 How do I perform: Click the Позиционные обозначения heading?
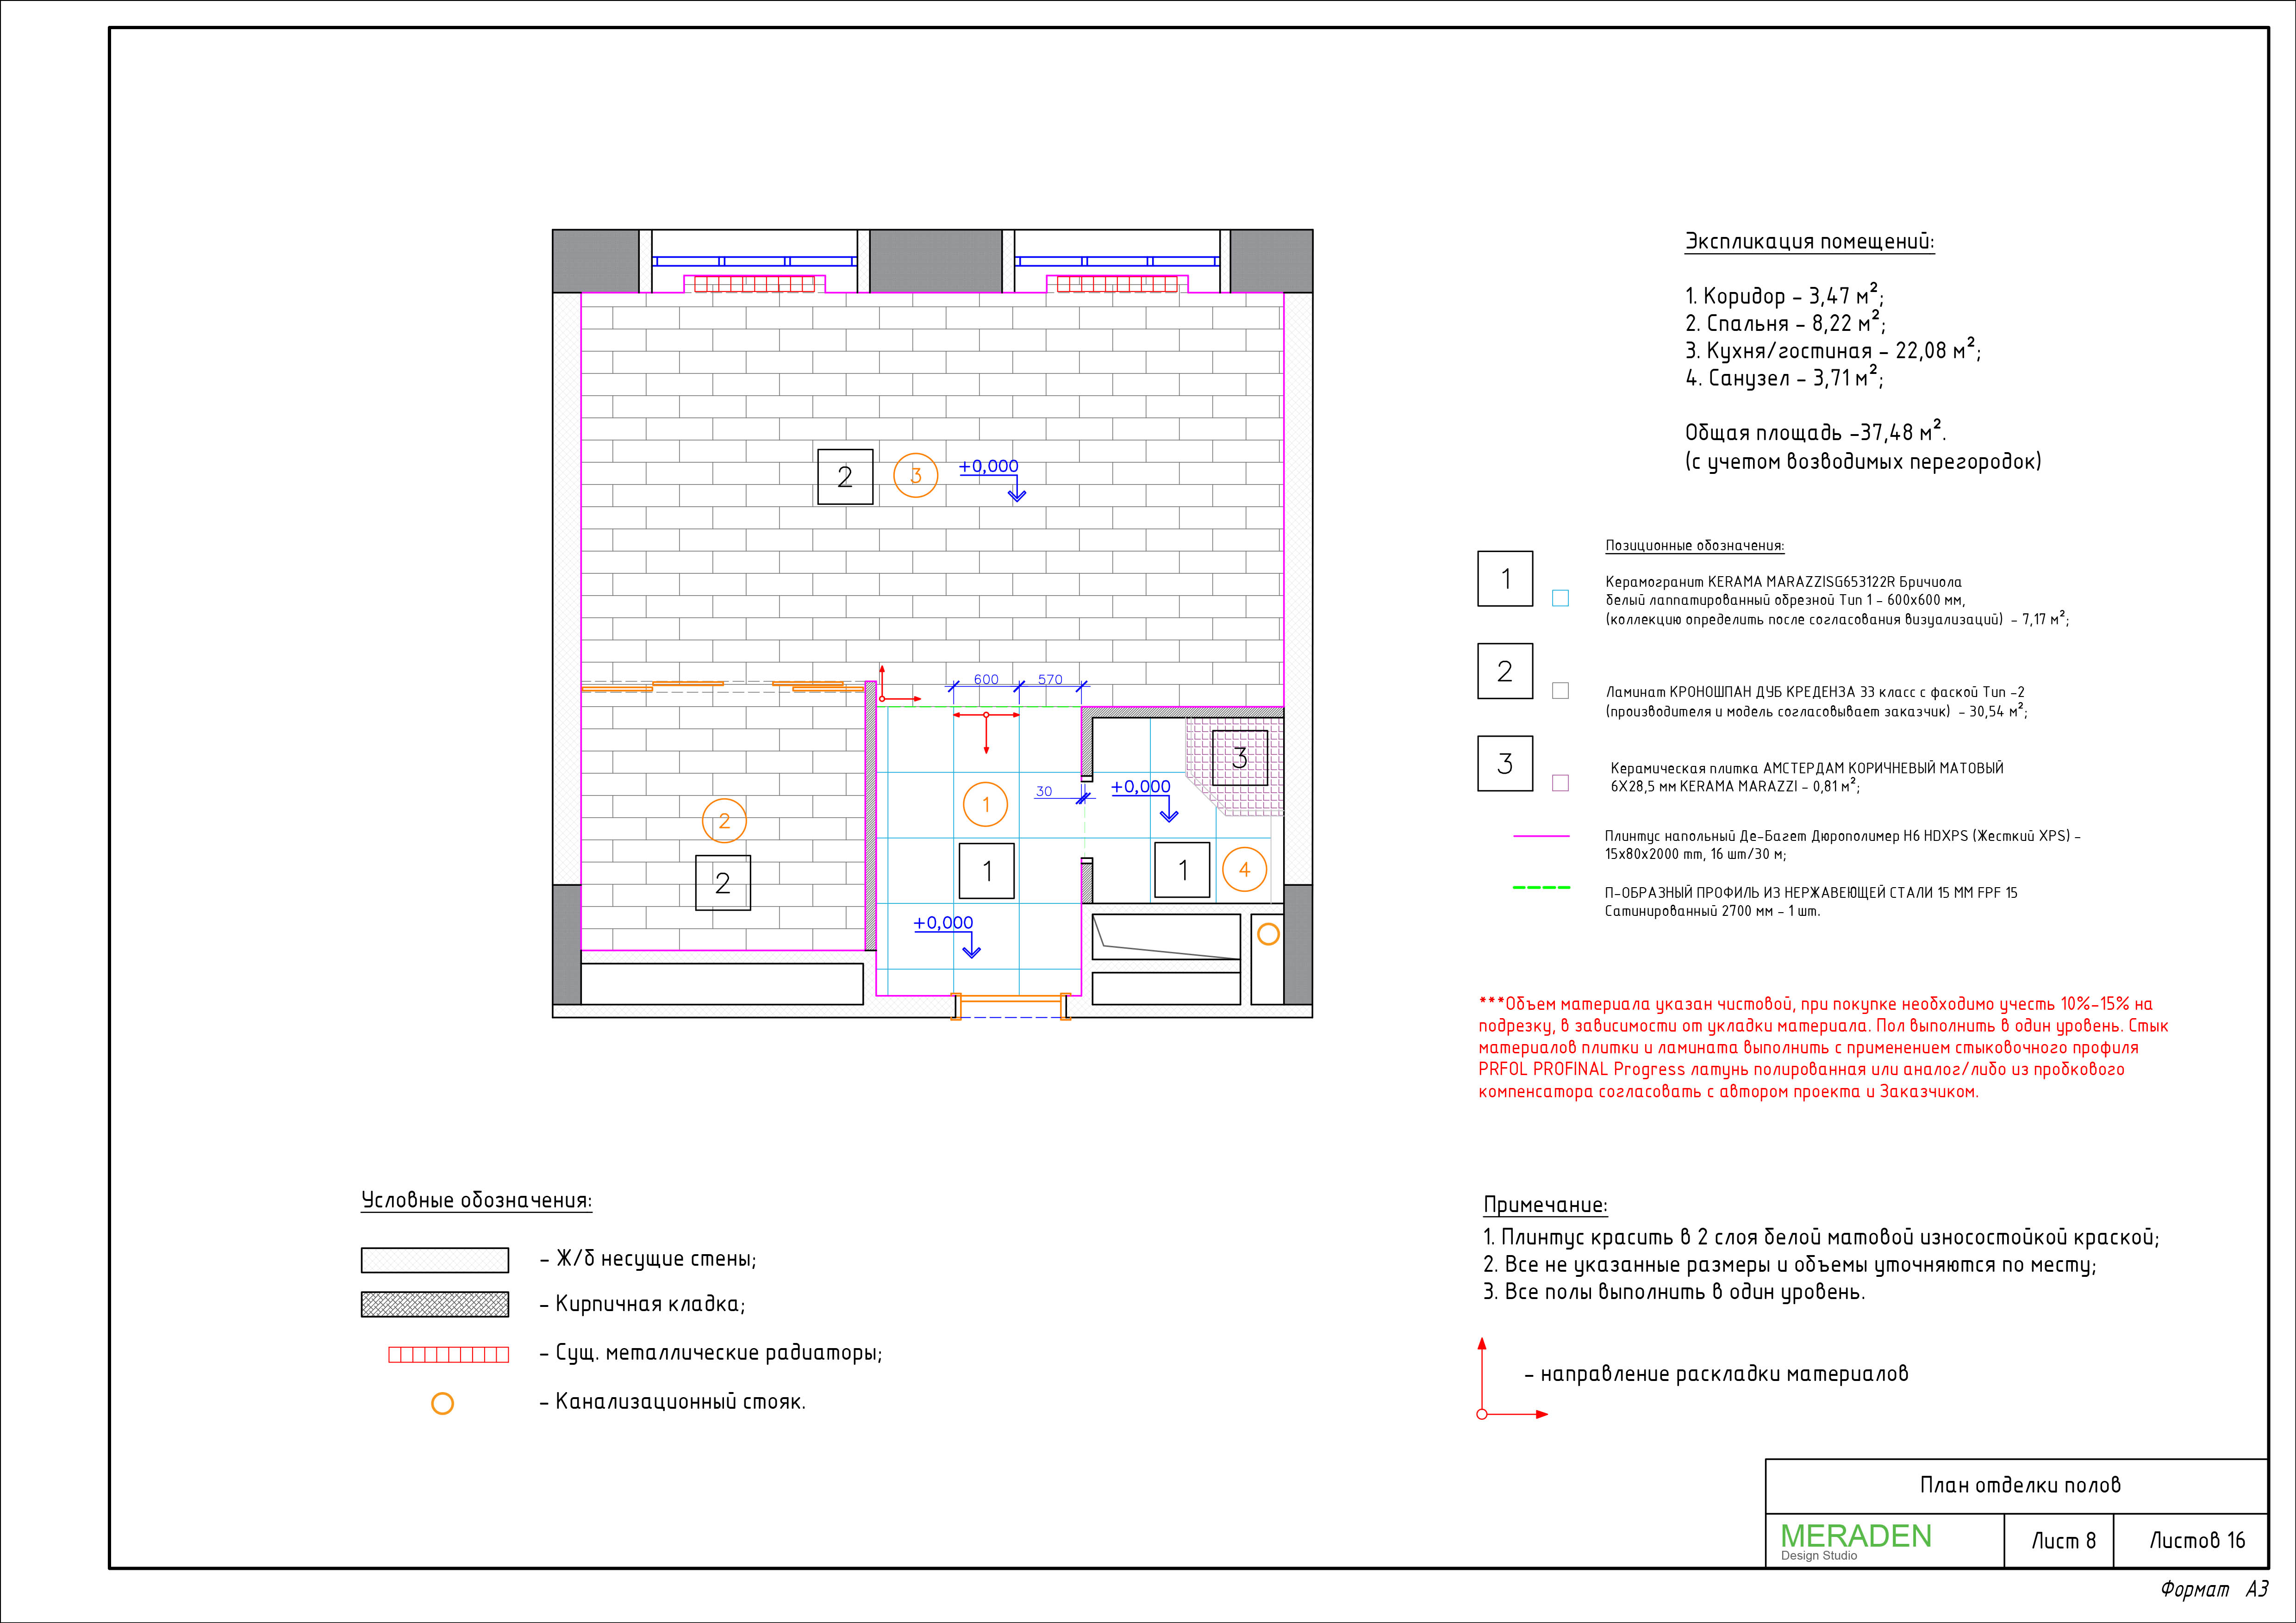pos(1695,546)
